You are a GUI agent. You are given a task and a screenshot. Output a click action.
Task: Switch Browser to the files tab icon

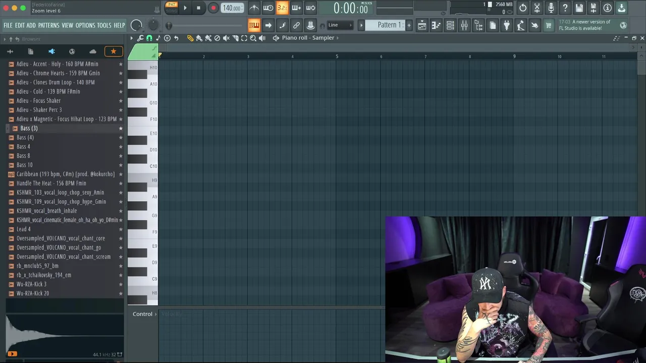(31, 51)
